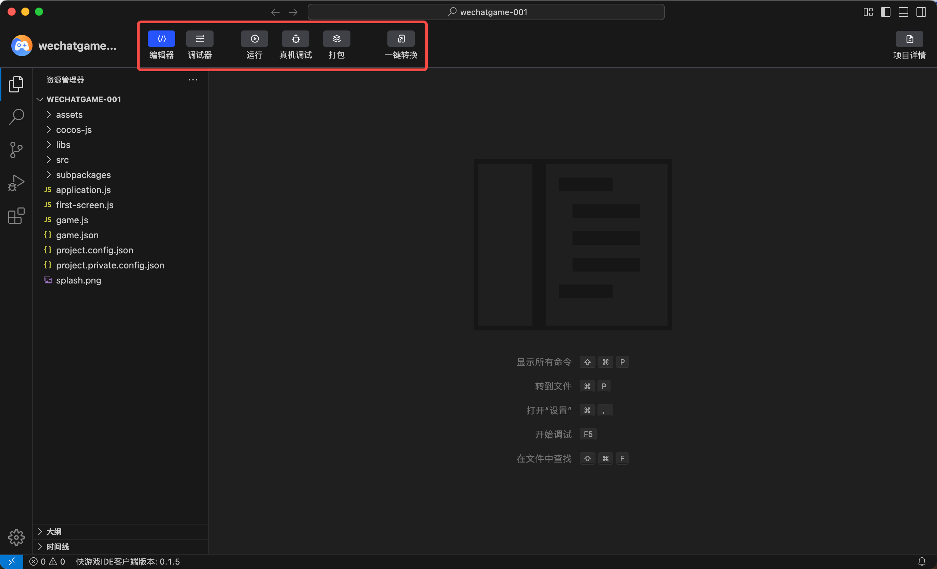The width and height of the screenshot is (937, 569).
Task: Expand the 大纲 outline section
Action: point(54,531)
